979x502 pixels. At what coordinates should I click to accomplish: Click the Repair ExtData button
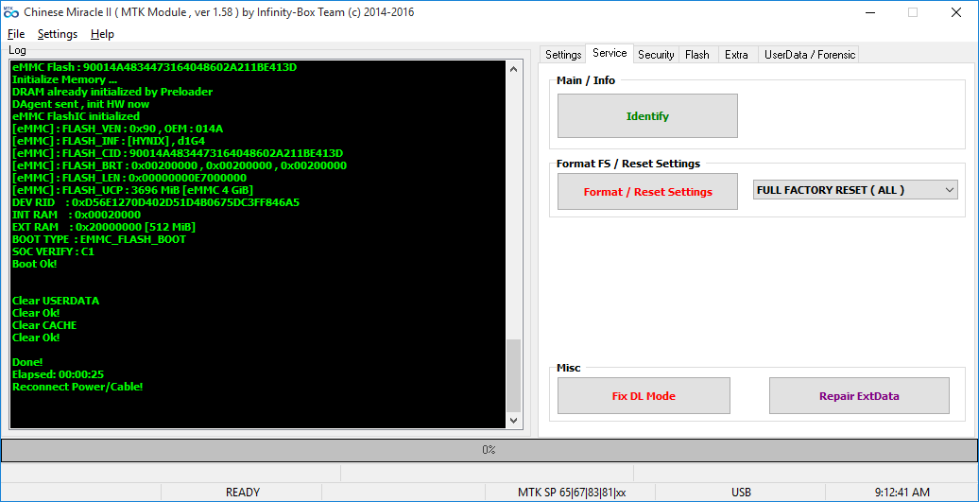tap(859, 396)
